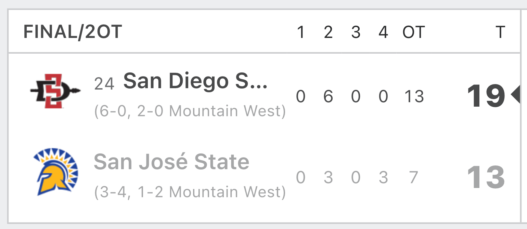Viewport: 527px width, 229px height.
Task: Select San Diego State's total score 19
Action: [x=486, y=96]
